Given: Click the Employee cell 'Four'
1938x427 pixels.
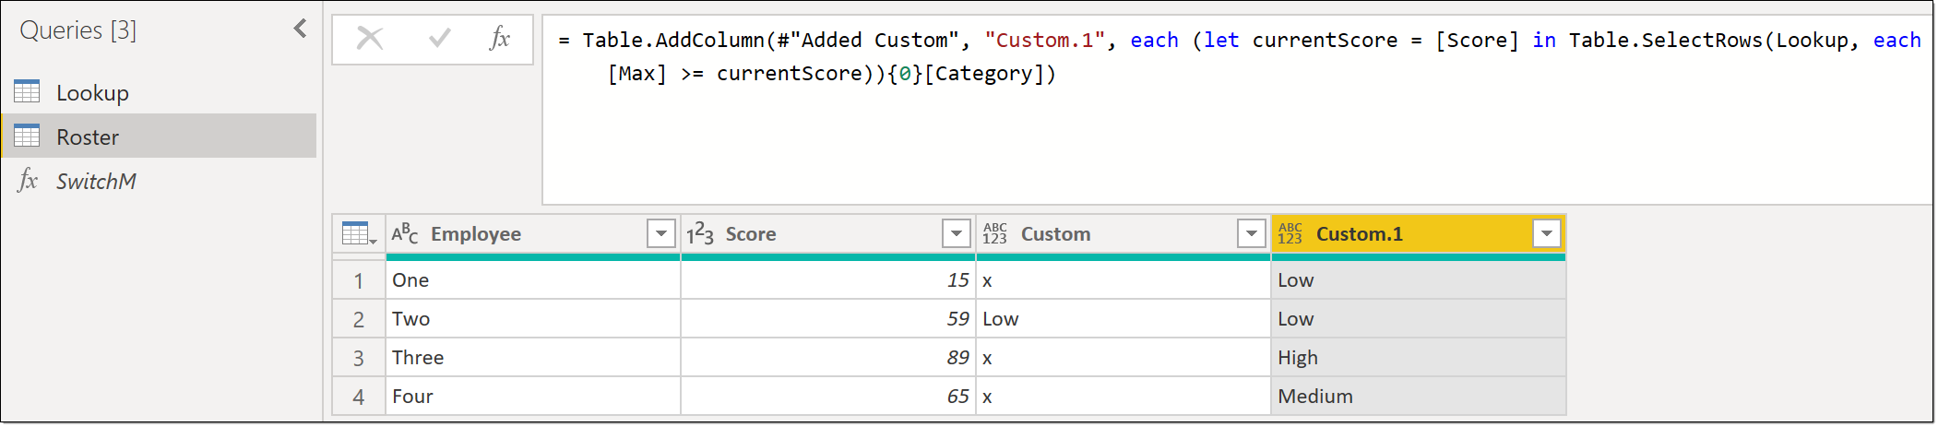Looking at the screenshot, I should click(533, 397).
